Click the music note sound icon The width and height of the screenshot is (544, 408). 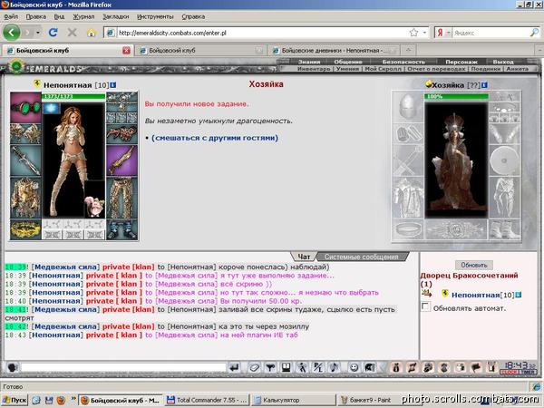click(x=334, y=367)
